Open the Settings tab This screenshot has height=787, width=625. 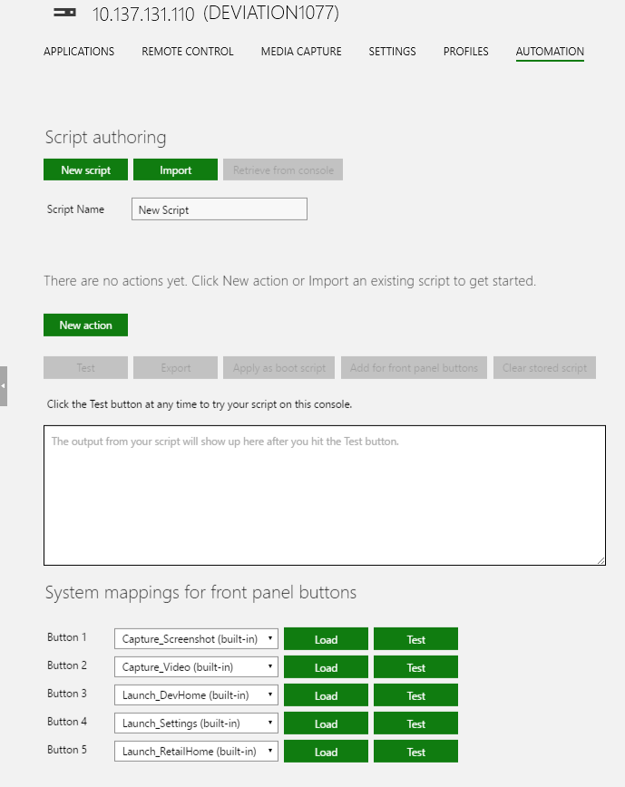click(x=392, y=51)
